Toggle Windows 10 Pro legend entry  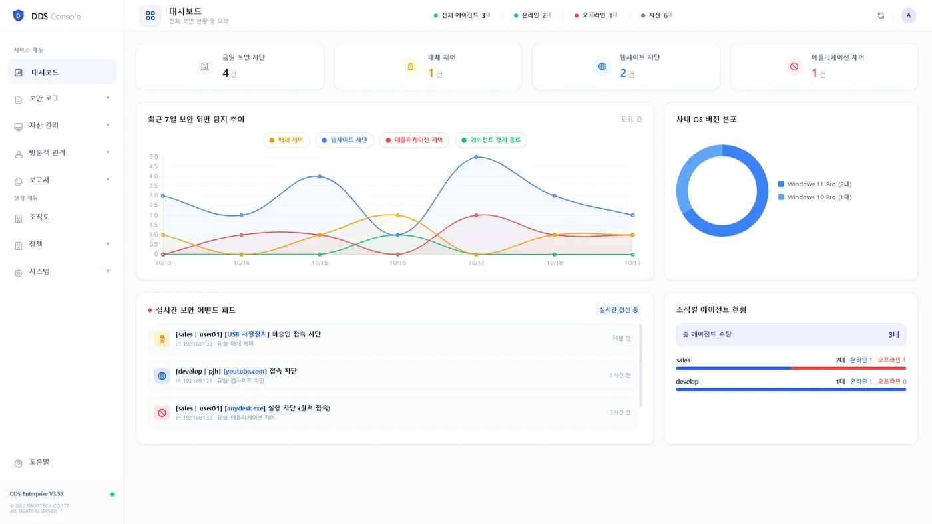pos(815,197)
